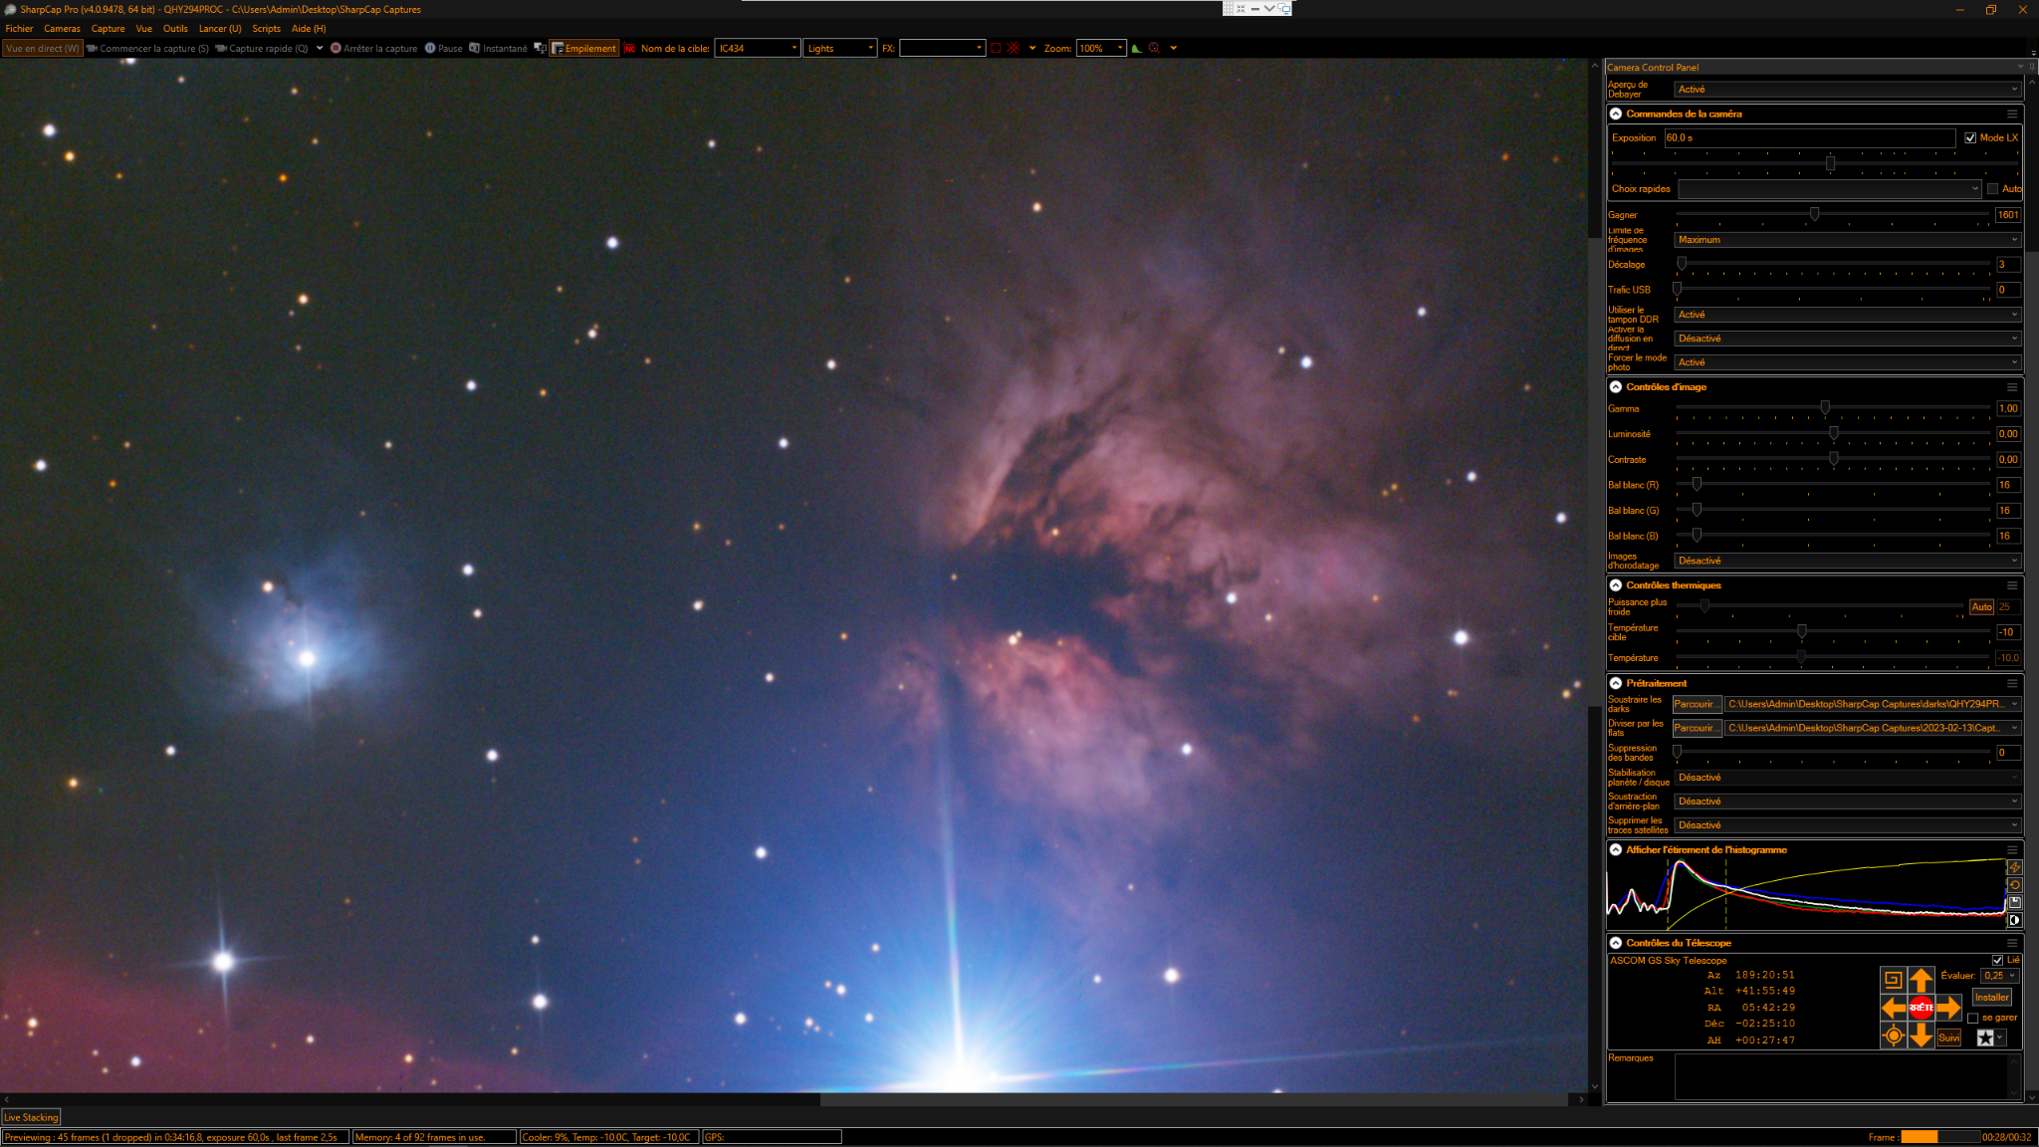Click the half-circle contrast icon beside histogram
Image resolution: width=2039 pixels, height=1147 pixels.
pyautogui.click(x=2014, y=920)
